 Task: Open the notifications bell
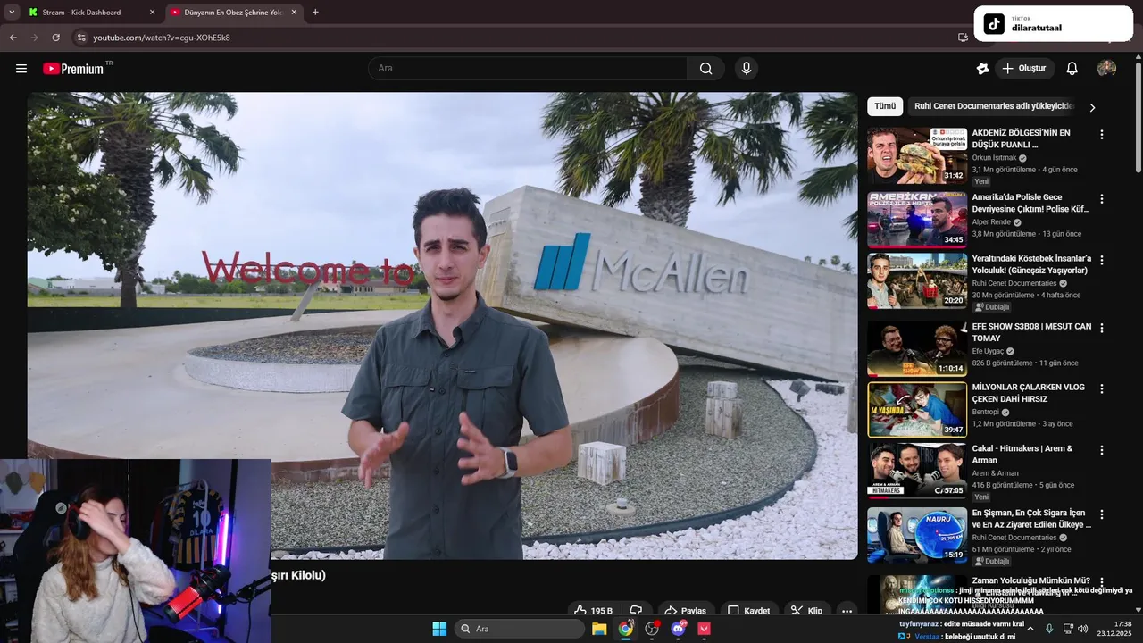1072,69
